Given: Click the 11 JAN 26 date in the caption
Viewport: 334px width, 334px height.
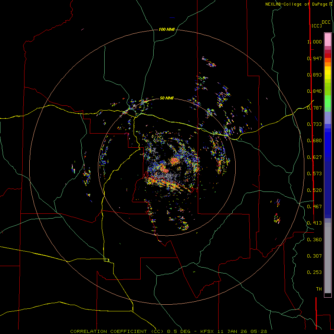Looking at the screenshot, I should tap(232, 331).
